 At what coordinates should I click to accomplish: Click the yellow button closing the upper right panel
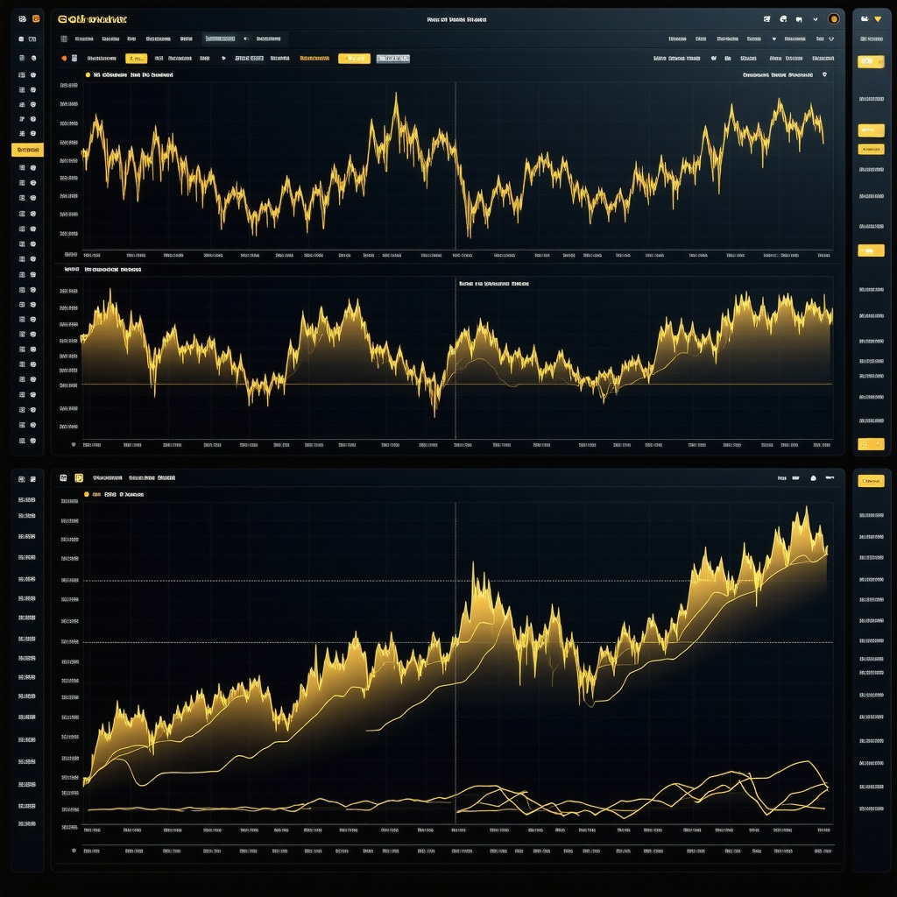871,444
